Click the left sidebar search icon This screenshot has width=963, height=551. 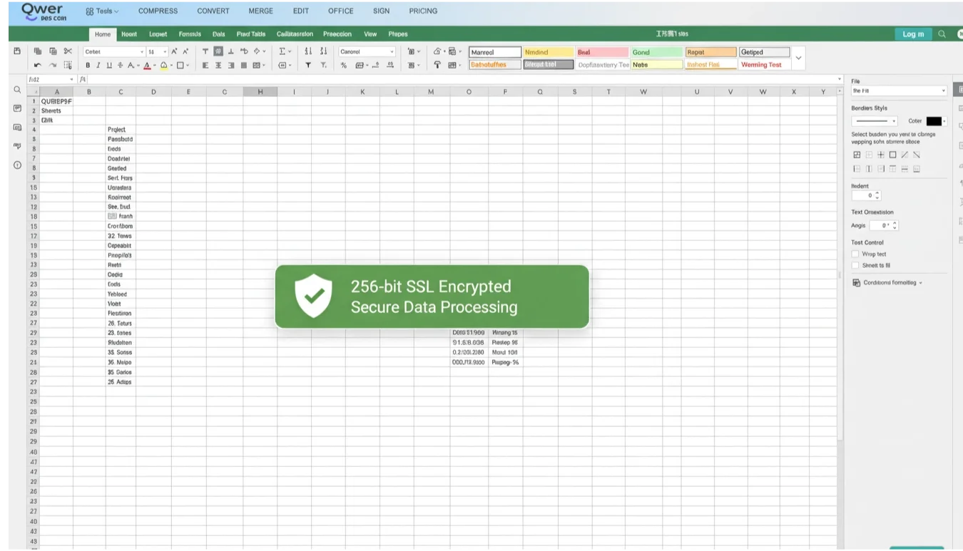(x=17, y=90)
